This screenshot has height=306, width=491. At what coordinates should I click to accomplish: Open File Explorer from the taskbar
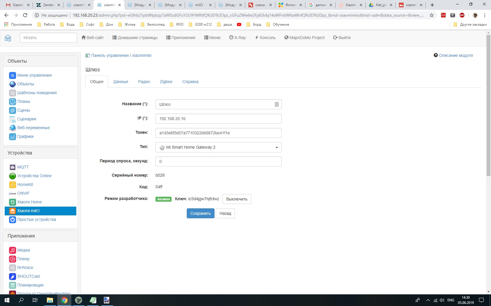coord(50,300)
